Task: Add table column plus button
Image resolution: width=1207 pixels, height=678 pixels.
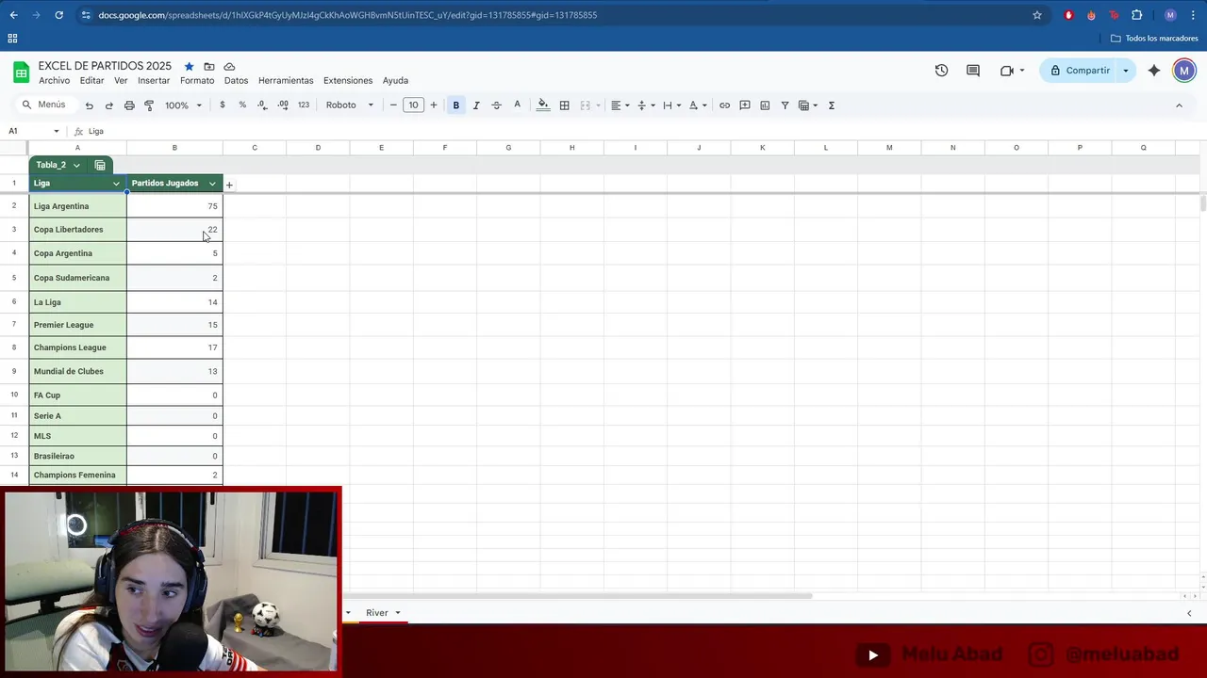Action: click(229, 185)
